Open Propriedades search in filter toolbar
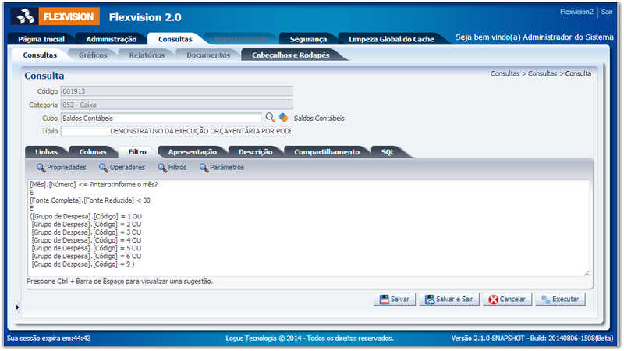 61,167
